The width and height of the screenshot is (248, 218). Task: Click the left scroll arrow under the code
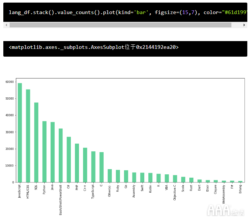point(6,25)
